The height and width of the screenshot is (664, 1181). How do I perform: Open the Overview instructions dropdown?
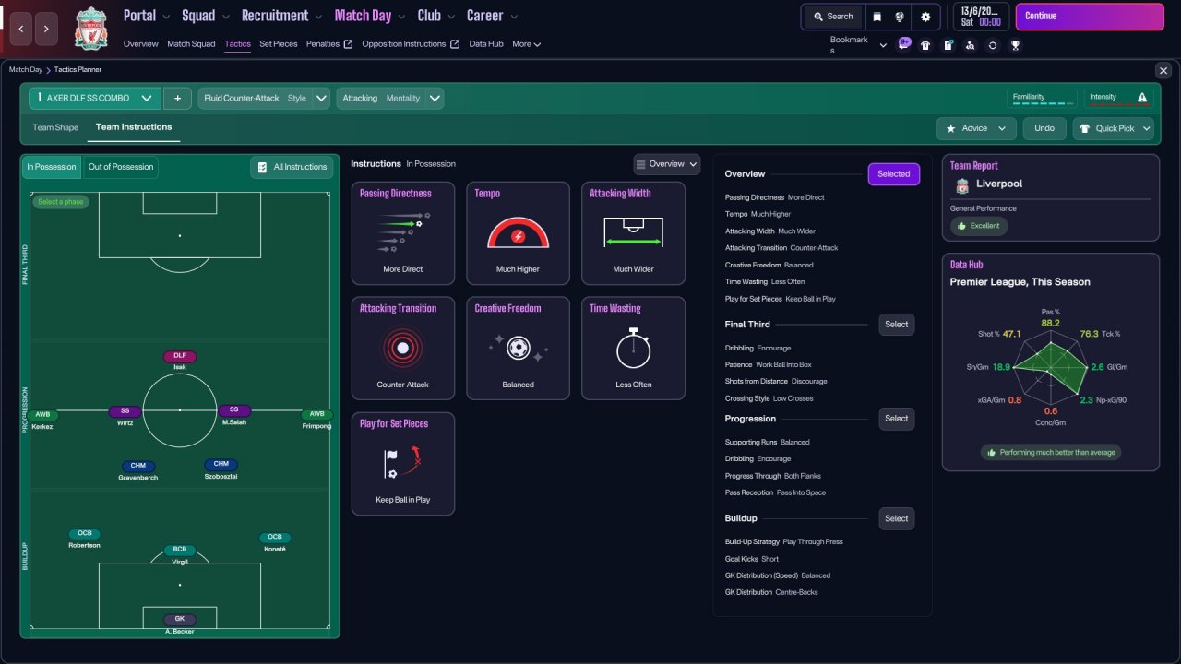667,164
